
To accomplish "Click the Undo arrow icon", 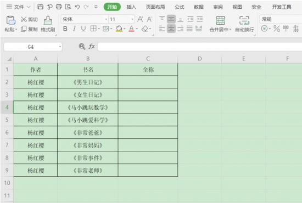I will click(x=77, y=7).
